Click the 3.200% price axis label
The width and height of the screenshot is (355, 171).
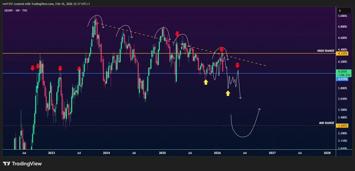(x=342, y=133)
